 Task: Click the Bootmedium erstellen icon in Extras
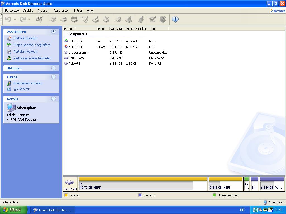pos(9,84)
